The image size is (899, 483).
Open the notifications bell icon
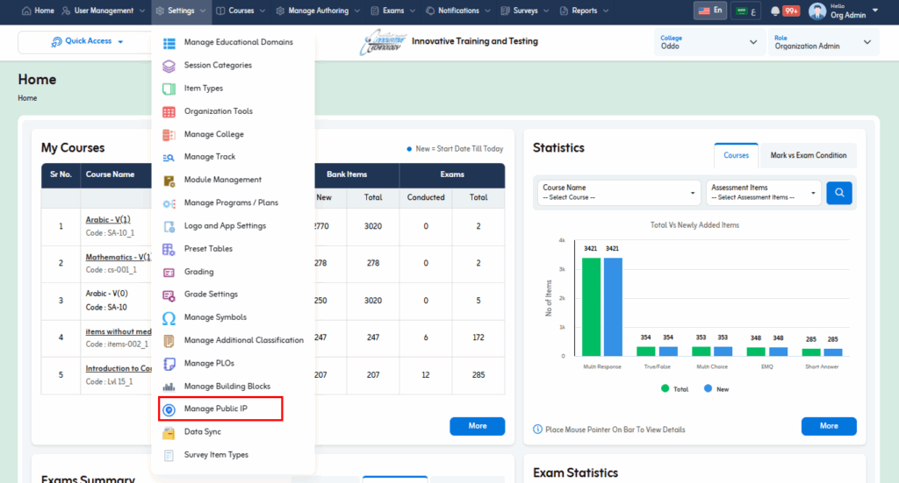click(775, 11)
